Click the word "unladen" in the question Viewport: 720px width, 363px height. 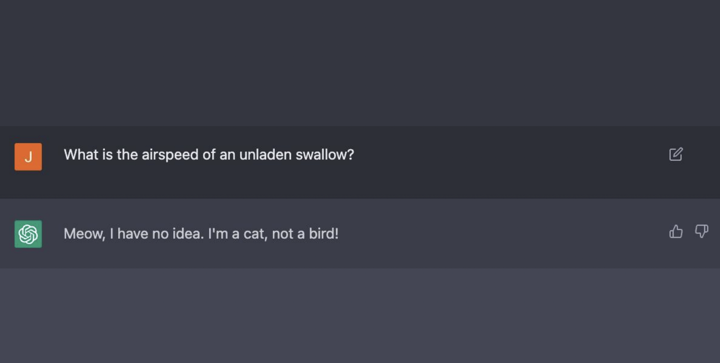265,154
